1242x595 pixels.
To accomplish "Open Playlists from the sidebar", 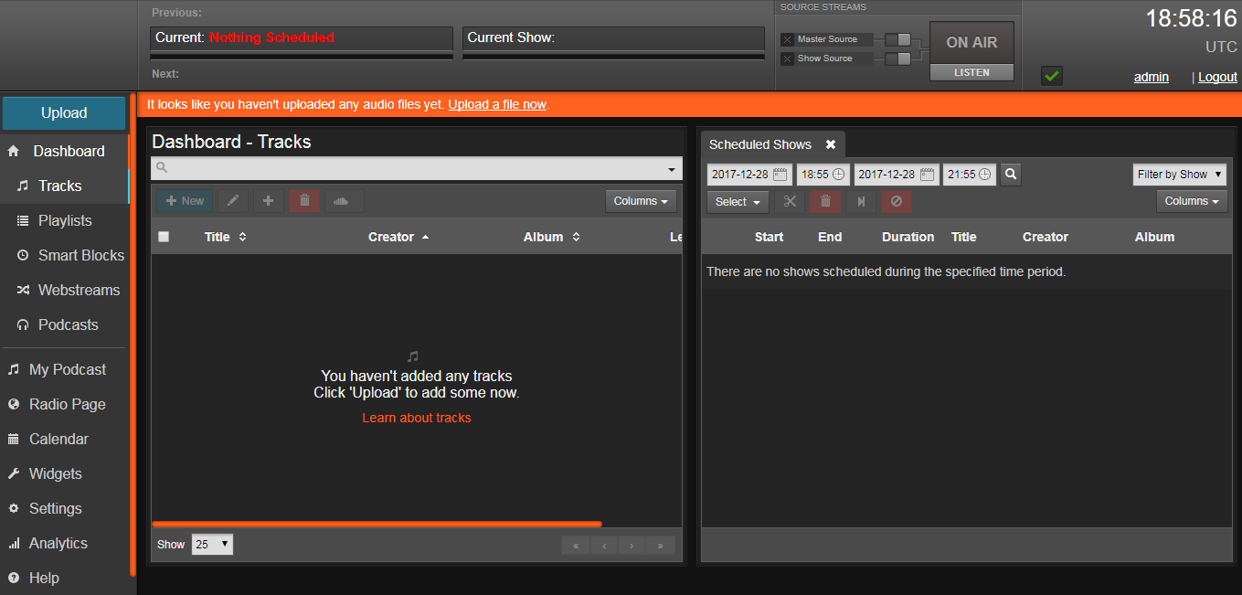I will [64, 220].
